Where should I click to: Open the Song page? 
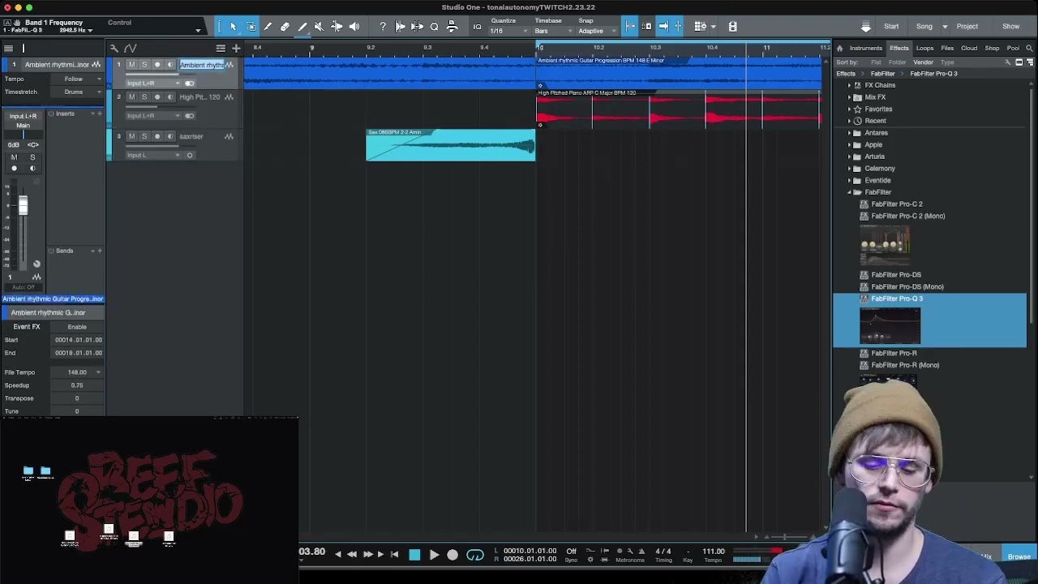924,27
